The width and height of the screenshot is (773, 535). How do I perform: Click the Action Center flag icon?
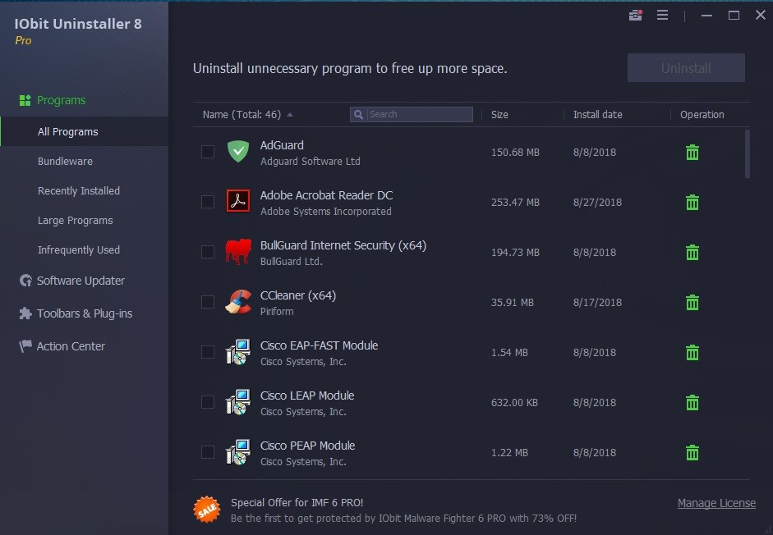[25, 345]
